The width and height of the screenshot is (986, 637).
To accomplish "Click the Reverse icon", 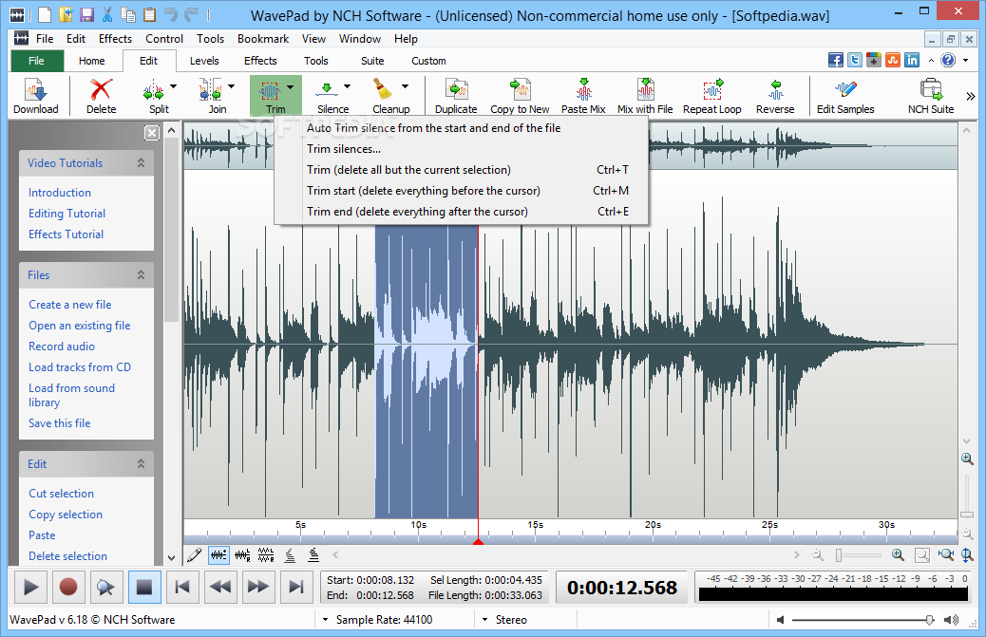I will [x=776, y=90].
